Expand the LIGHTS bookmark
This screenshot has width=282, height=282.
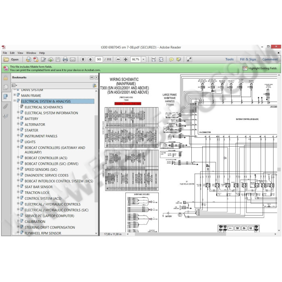pyautogui.click(x=18, y=141)
